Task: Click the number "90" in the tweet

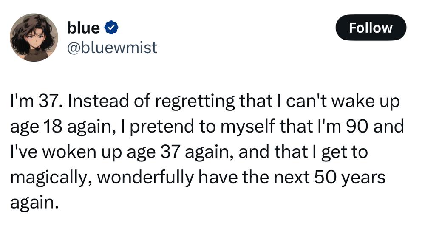Action: coord(357,127)
